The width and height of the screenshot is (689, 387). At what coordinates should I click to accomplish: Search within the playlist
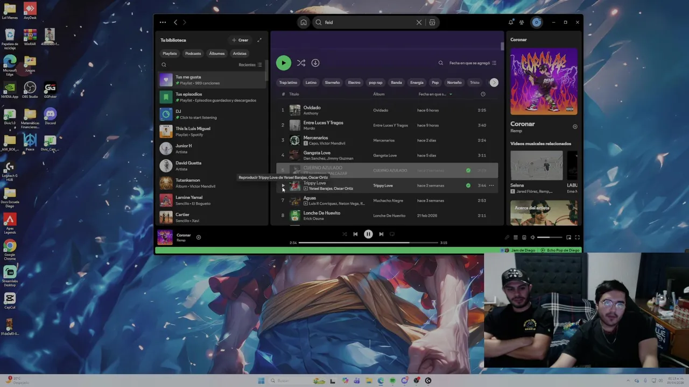(x=441, y=63)
